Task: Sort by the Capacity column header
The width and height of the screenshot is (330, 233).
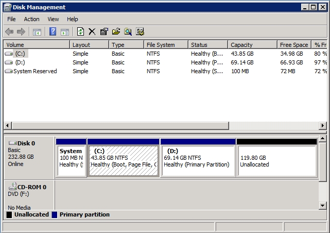Action: 252,45
